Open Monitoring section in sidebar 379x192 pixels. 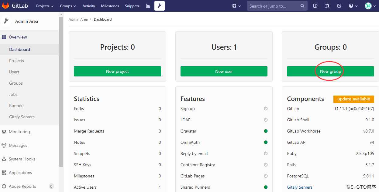[29, 132]
